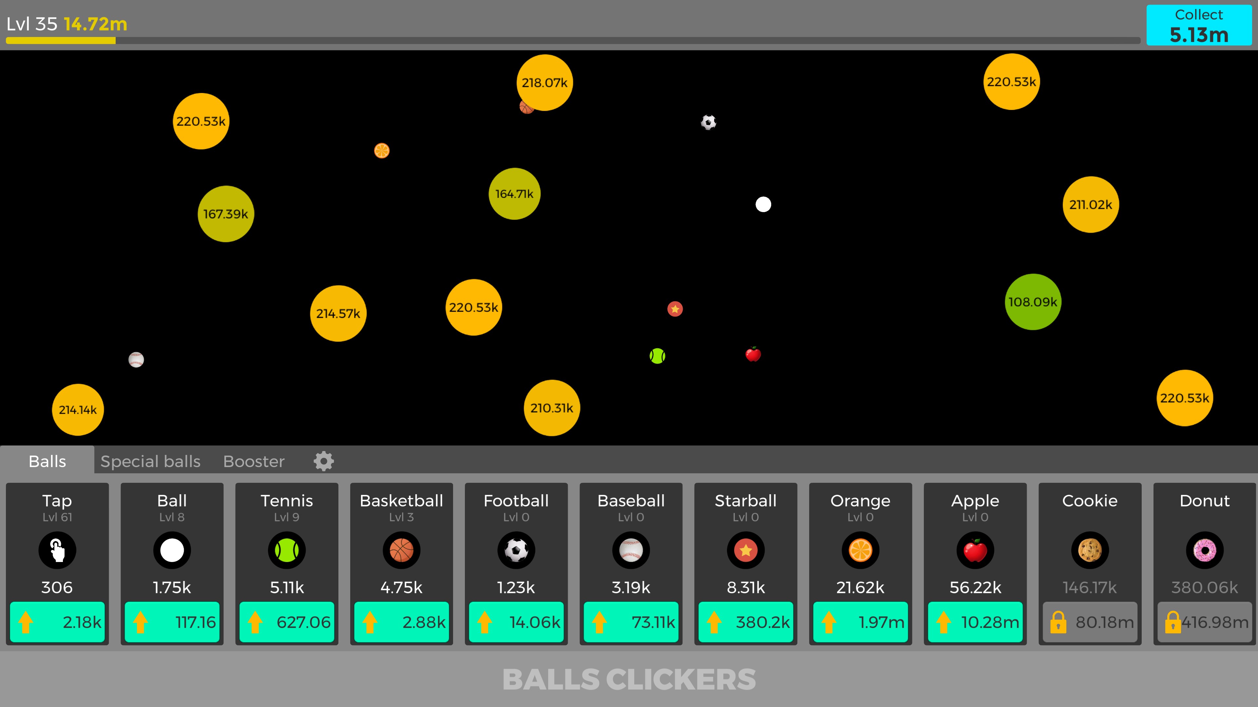1258x707 pixels.
Task: Tap the 164.71k olive bubble
Action: (514, 194)
